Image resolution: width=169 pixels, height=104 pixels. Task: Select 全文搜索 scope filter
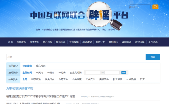click(41, 66)
